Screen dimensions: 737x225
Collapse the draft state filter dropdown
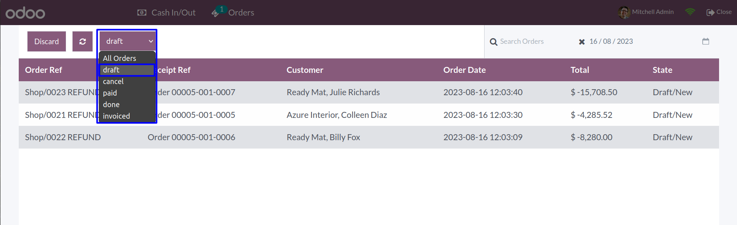click(127, 41)
